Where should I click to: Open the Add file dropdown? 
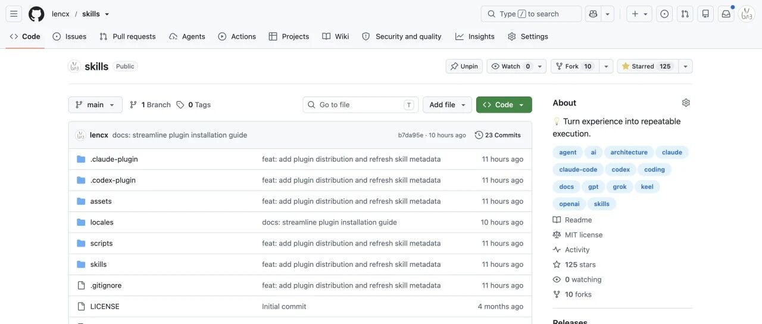pos(447,105)
